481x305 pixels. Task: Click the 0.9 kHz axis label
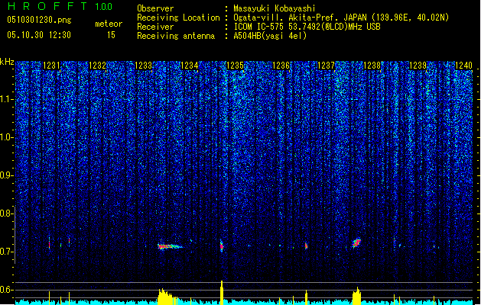coord(6,175)
